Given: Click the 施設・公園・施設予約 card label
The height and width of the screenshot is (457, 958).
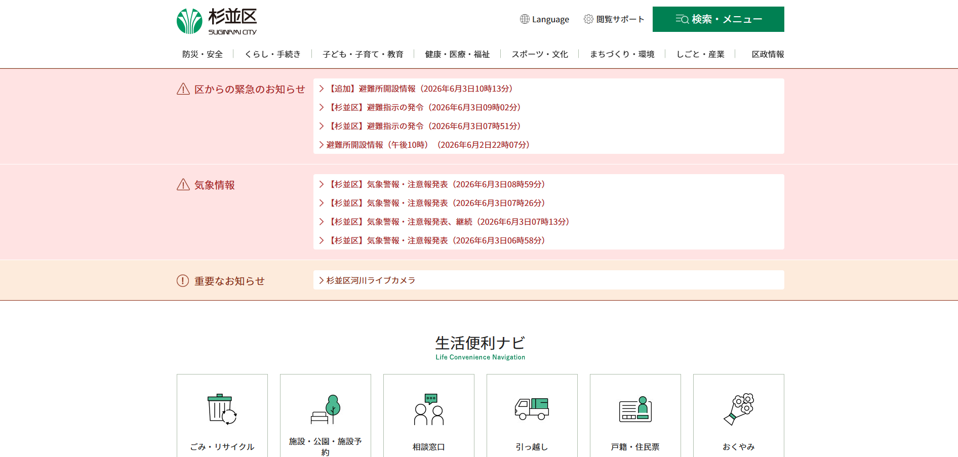Looking at the screenshot, I should 326,447.
